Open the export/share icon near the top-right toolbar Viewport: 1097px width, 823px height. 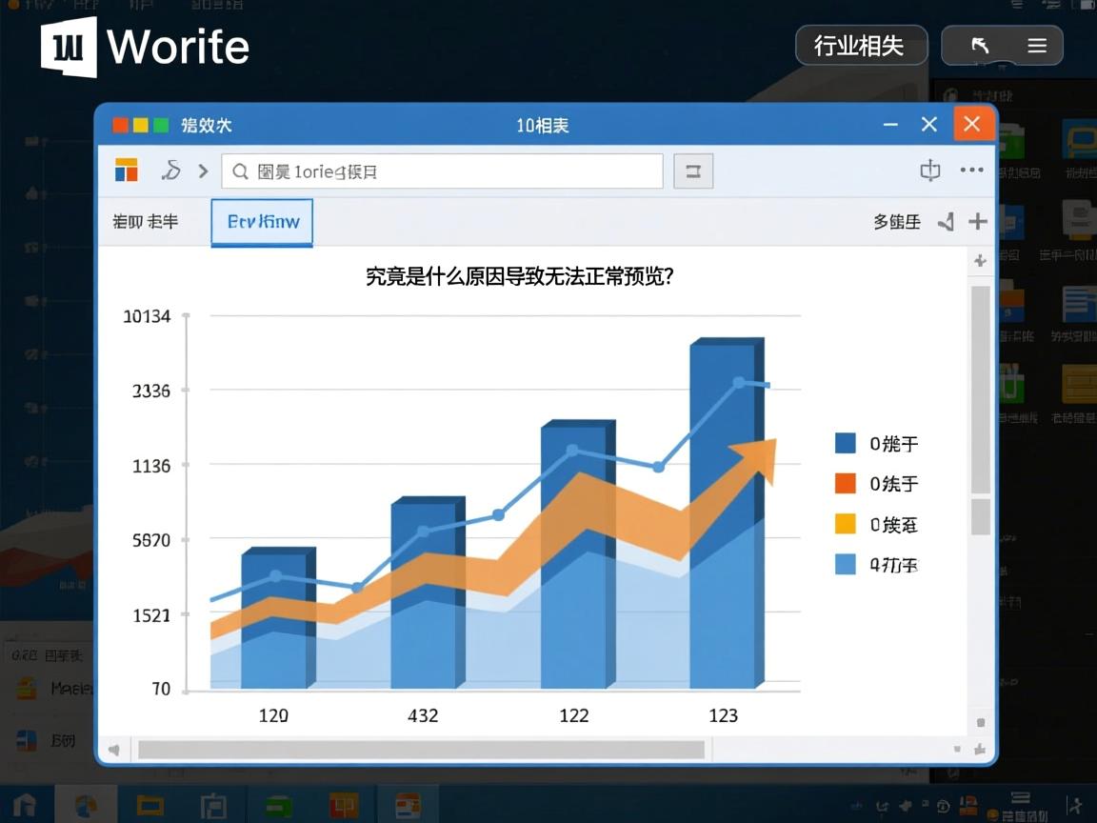929,170
